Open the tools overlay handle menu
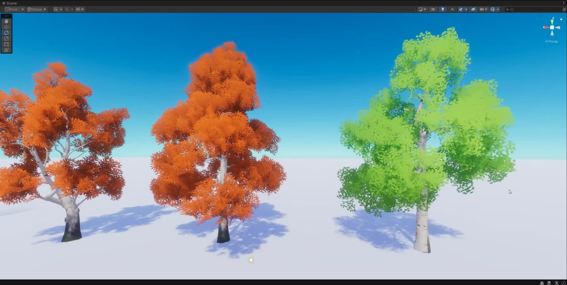567x285 pixels. (6, 15)
